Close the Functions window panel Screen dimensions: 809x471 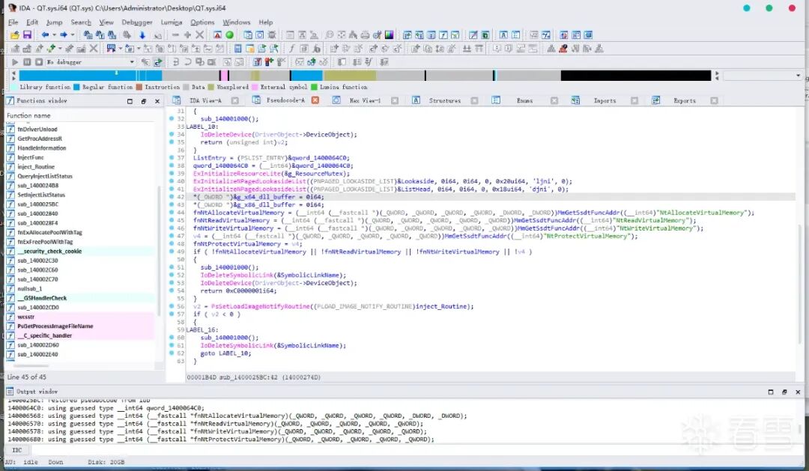pyautogui.click(x=157, y=101)
